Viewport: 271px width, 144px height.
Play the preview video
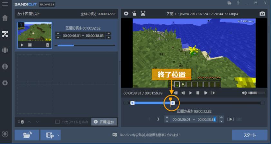[x=190, y=93]
